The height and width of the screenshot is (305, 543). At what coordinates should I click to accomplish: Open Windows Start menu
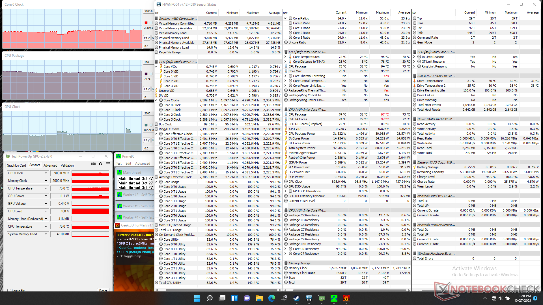click(197, 298)
